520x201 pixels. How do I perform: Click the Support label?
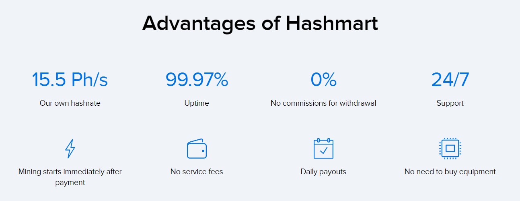[450, 103]
